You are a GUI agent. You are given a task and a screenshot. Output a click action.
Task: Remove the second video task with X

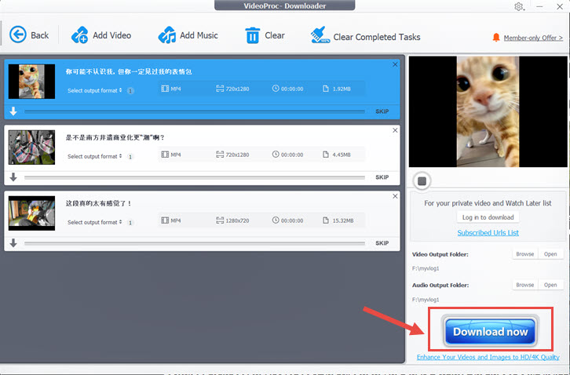click(395, 130)
